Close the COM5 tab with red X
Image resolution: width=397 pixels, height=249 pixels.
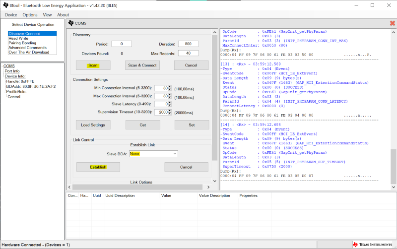pyautogui.click(x=392, y=23)
